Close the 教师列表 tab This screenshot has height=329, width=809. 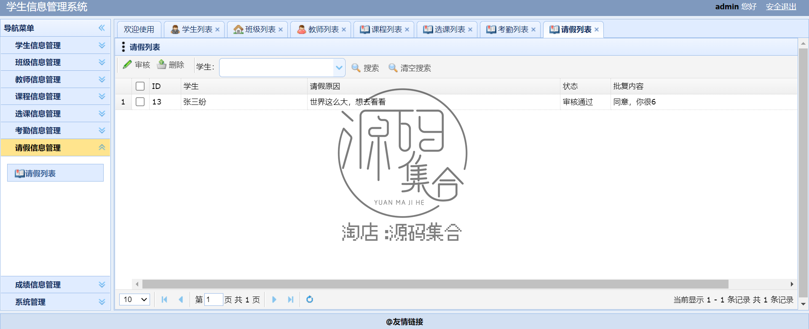344,29
